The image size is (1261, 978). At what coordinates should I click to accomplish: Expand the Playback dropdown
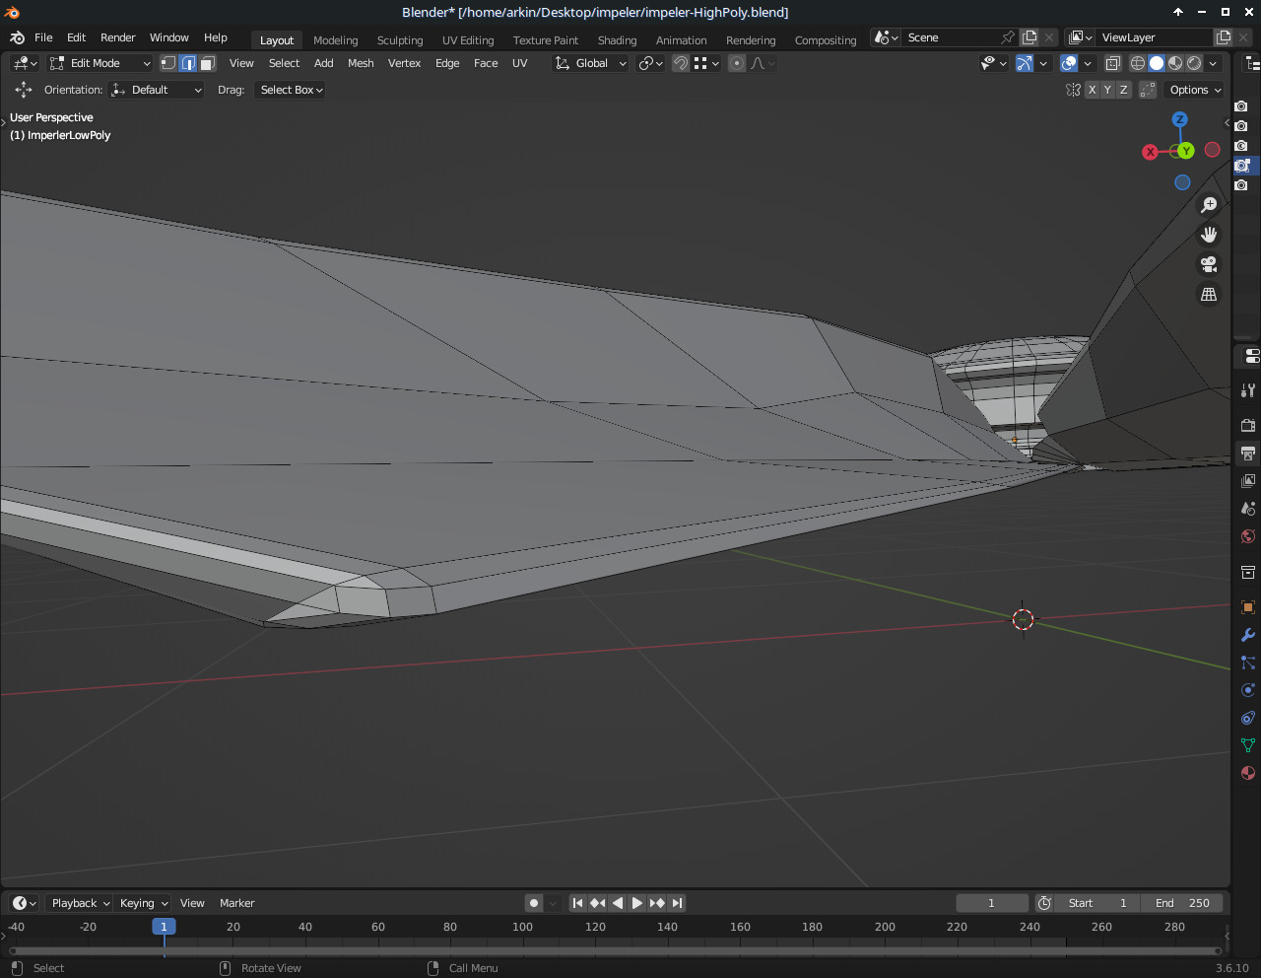80,903
